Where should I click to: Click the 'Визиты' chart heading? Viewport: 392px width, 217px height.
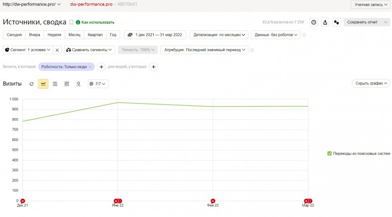12,83
